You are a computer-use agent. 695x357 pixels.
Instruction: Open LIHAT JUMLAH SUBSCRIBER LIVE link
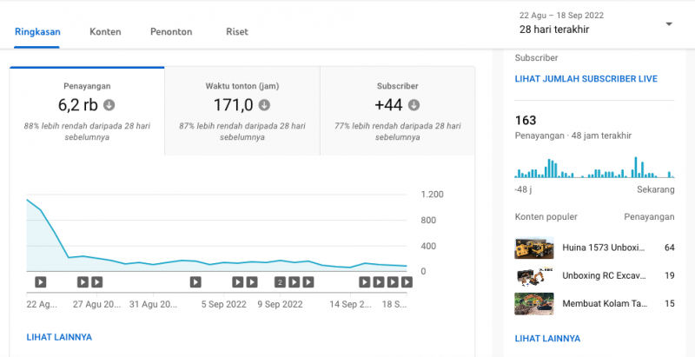[x=586, y=79]
